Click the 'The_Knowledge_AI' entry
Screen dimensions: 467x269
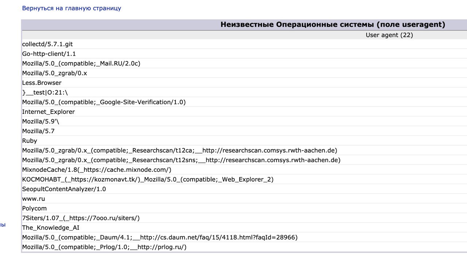[x=244, y=228]
